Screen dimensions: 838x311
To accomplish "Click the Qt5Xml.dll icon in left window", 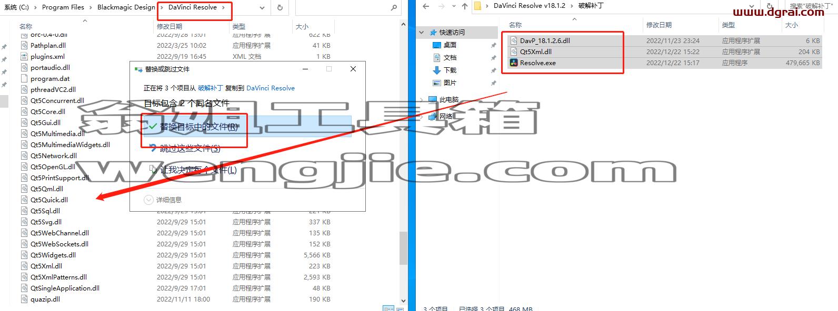I will pos(24,266).
